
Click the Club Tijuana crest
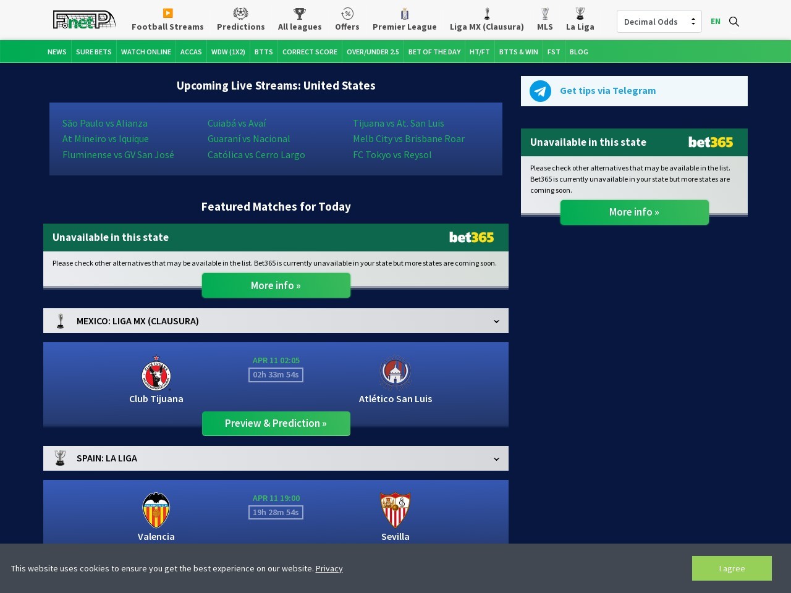tap(156, 373)
